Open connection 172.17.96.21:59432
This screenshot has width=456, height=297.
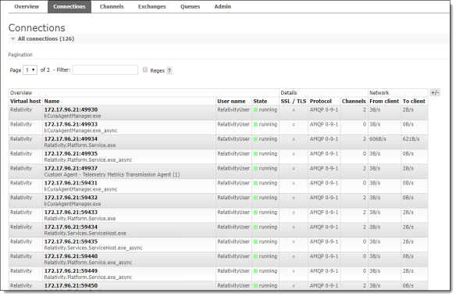[x=71, y=198]
